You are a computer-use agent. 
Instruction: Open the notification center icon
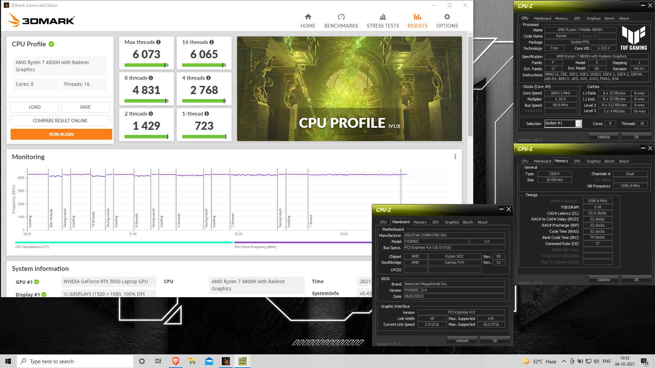(x=644, y=362)
